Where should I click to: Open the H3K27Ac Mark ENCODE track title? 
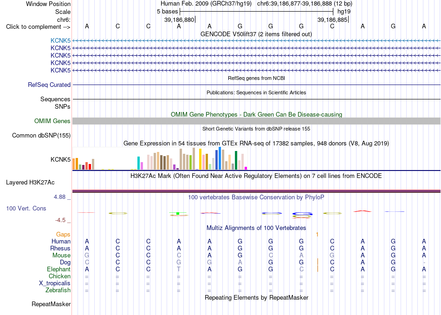[256, 176]
